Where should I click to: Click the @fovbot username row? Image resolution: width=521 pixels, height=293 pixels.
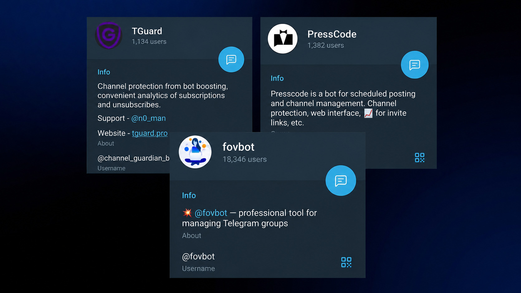(x=267, y=262)
